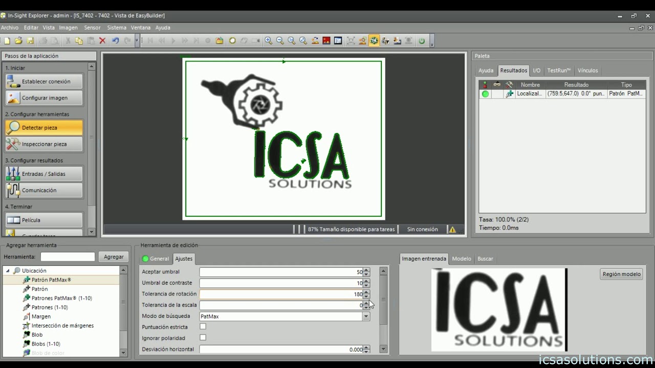655x368 pixels.
Task: Collapse the Ubicación tree node
Action: [x=8, y=271]
